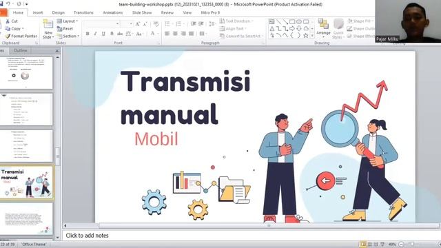Increase font size with grow font icon
Viewport: 441px width, 248px height.
click(x=138, y=24)
